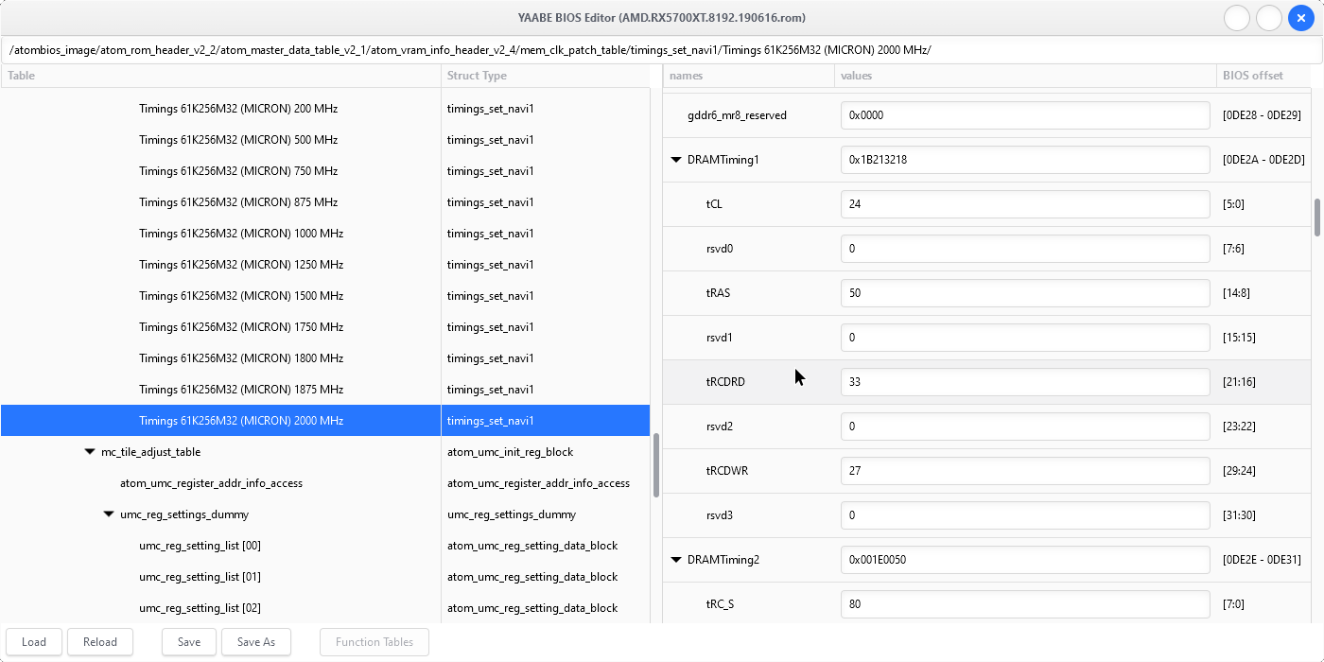This screenshot has height=662, width=1324.
Task: Select umc_reg_setting_list [02] row
Action: point(325,608)
